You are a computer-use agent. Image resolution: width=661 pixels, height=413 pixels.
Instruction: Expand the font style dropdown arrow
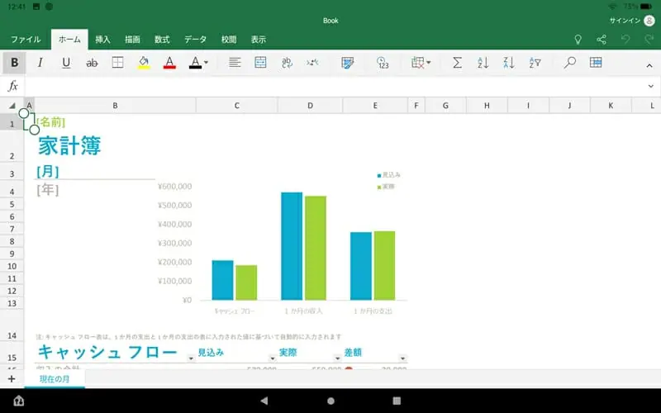click(x=205, y=63)
